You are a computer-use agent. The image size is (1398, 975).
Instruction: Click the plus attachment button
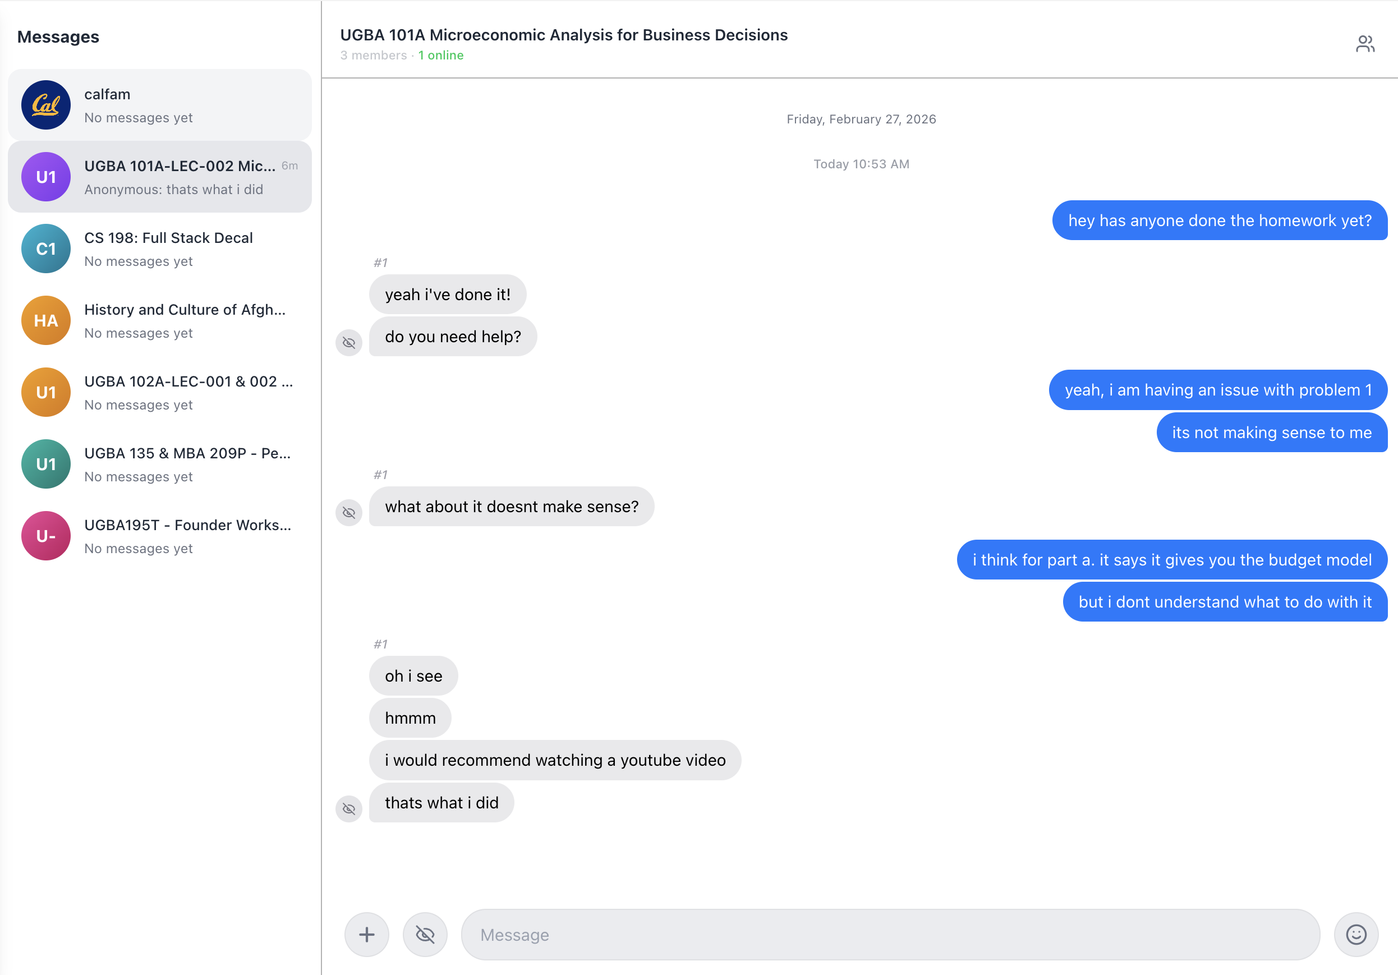(x=366, y=934)
